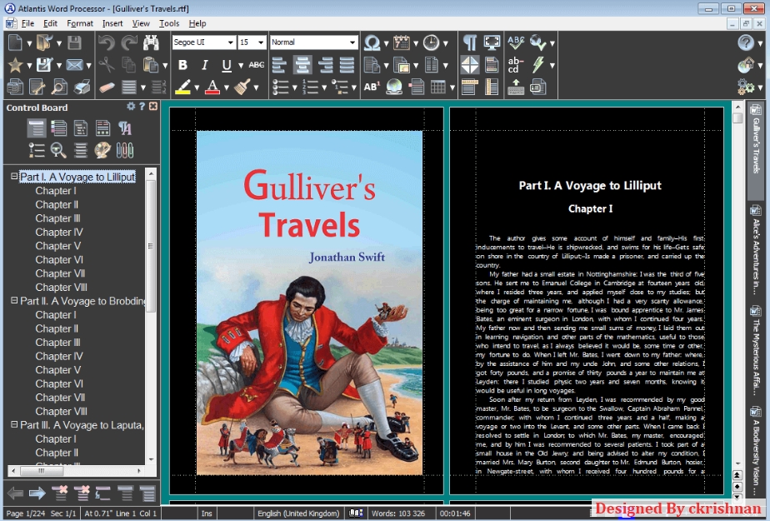
Task: Pick the yellow highlight color
Action: coord(182,88)
